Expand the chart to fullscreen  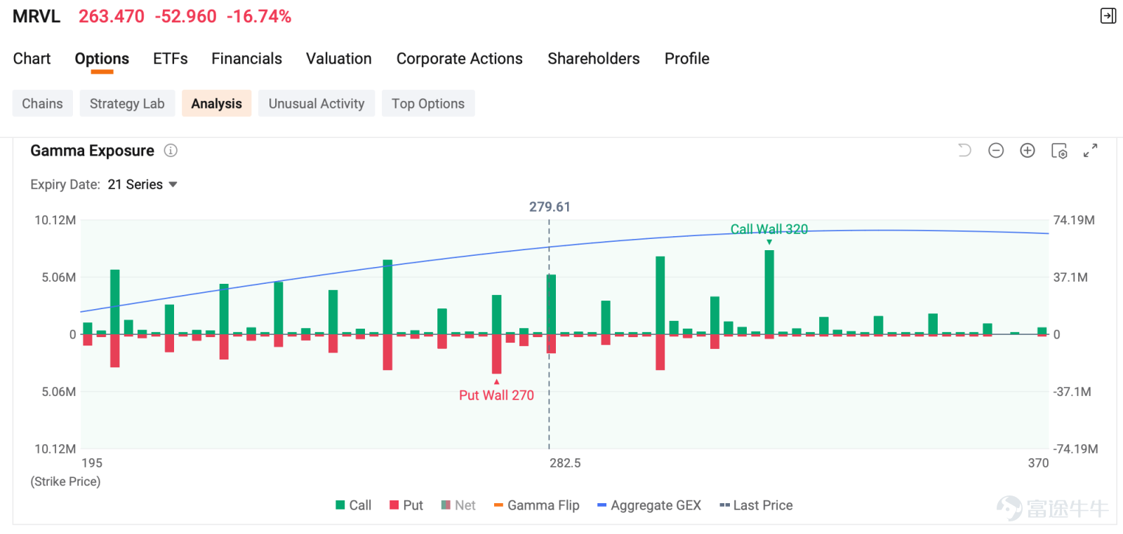click(x=1090, y=150)
